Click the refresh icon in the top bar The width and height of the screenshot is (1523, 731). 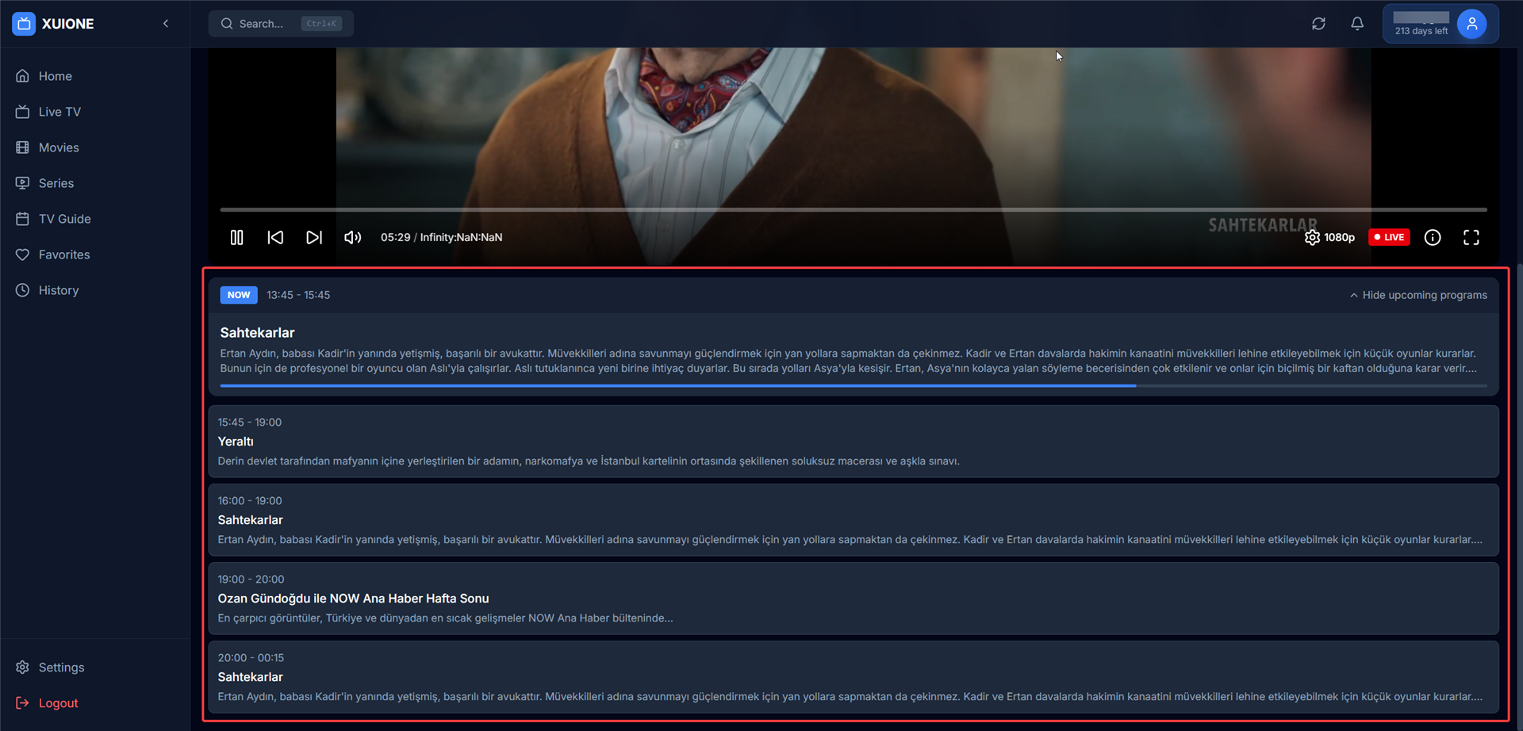[1318, 24]
